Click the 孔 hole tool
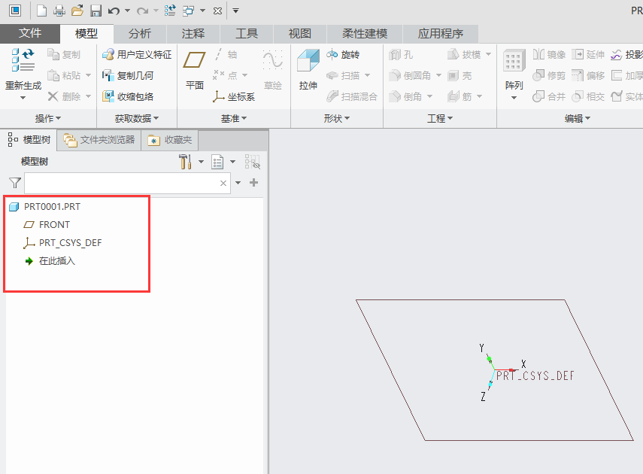The width and height of the screenshot is (643, 474). tap(401, 55)
